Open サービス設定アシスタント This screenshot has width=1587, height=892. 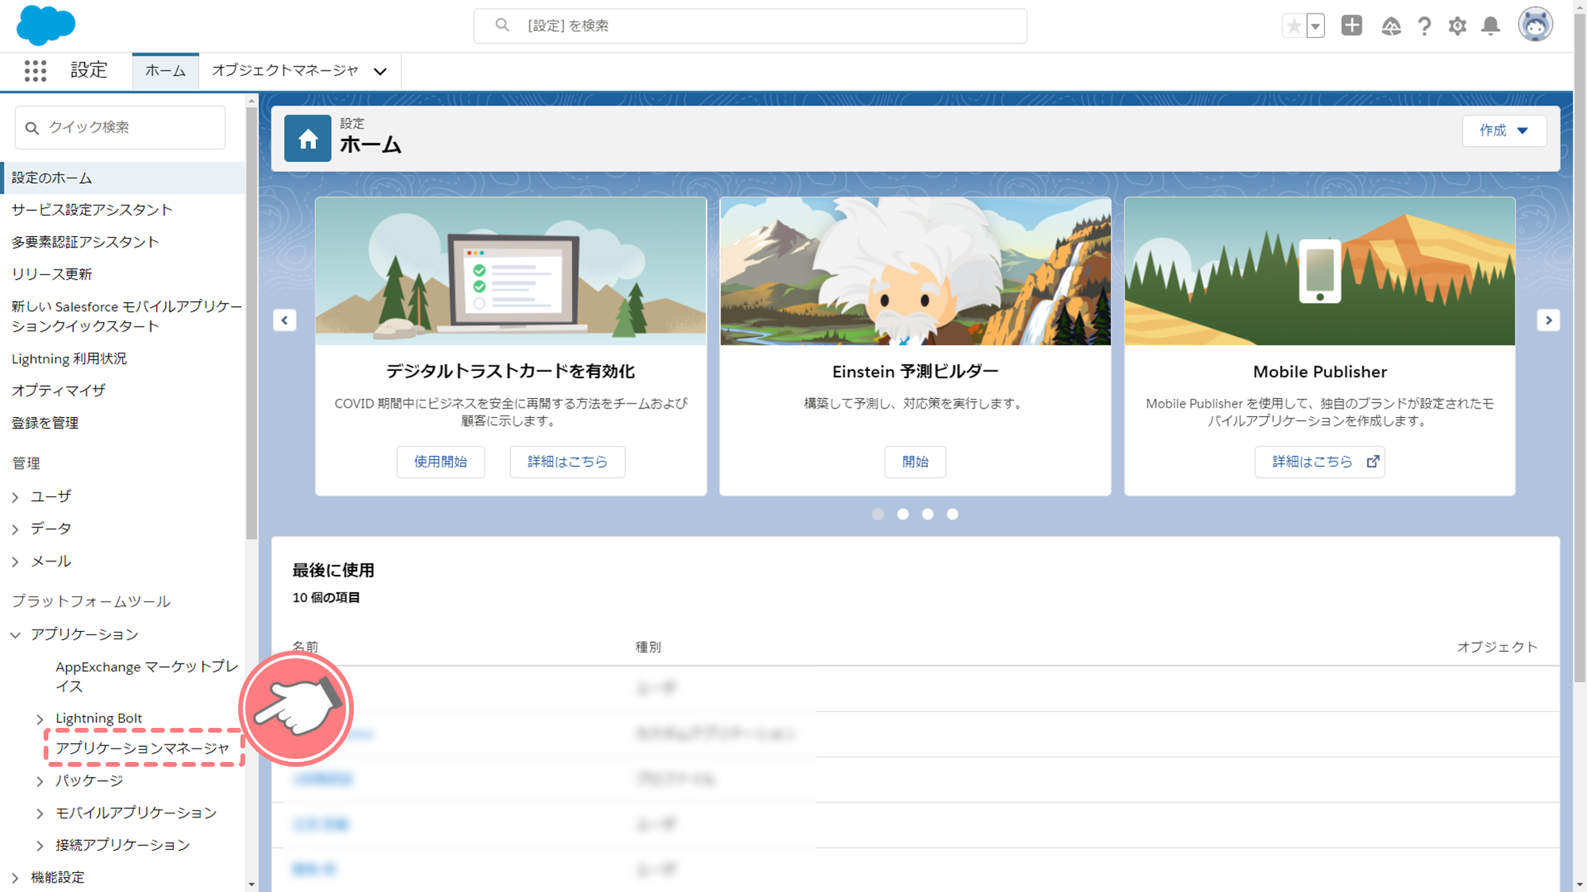[92, 209]
